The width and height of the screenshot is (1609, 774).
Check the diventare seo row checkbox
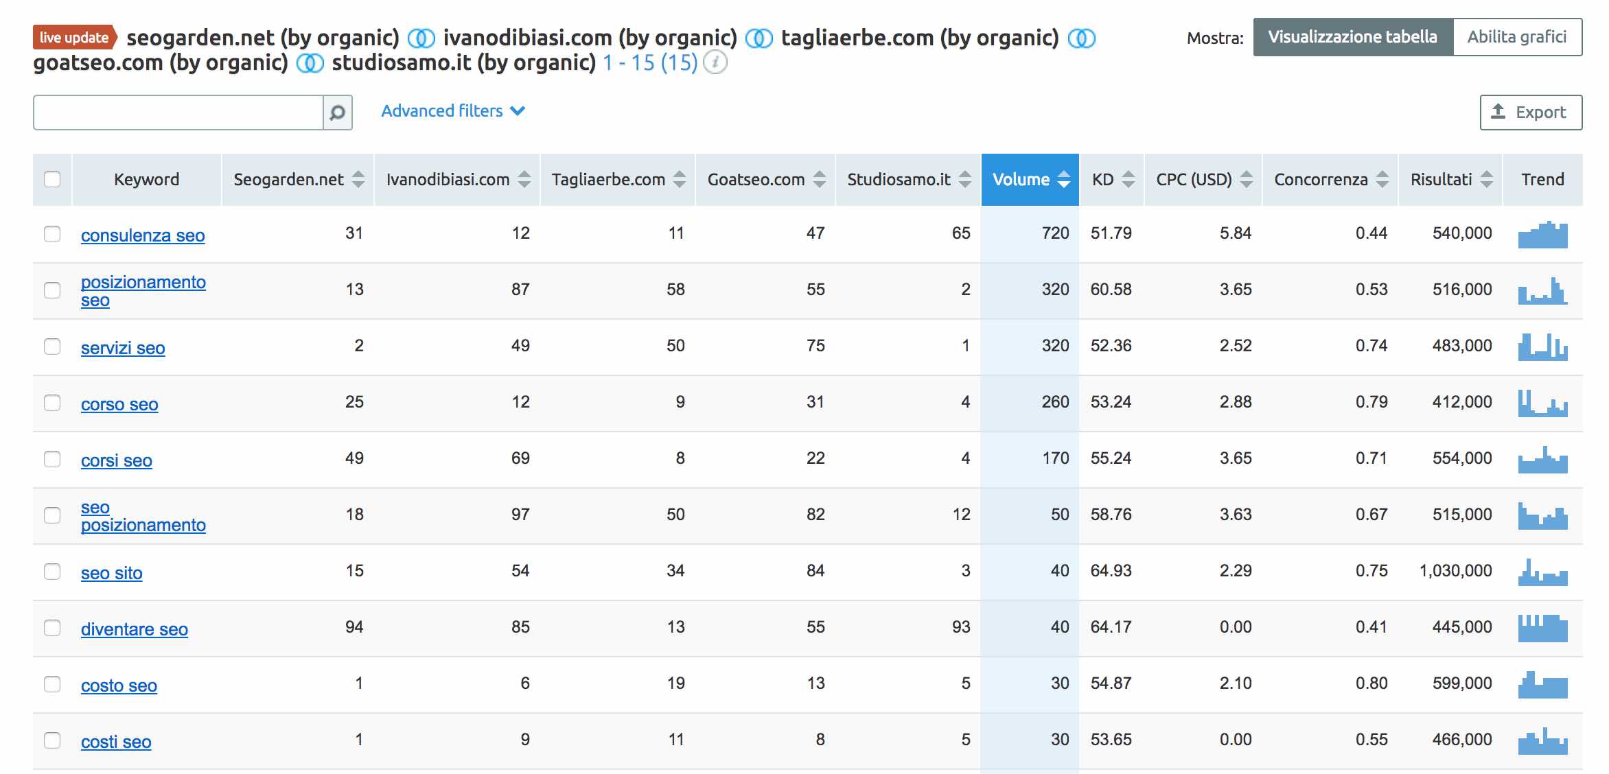coord(52,628)
